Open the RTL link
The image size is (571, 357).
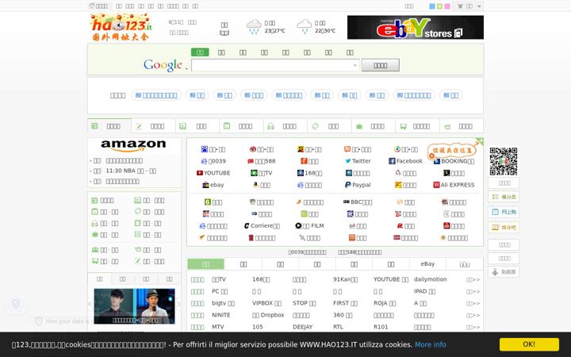(338, 327)
